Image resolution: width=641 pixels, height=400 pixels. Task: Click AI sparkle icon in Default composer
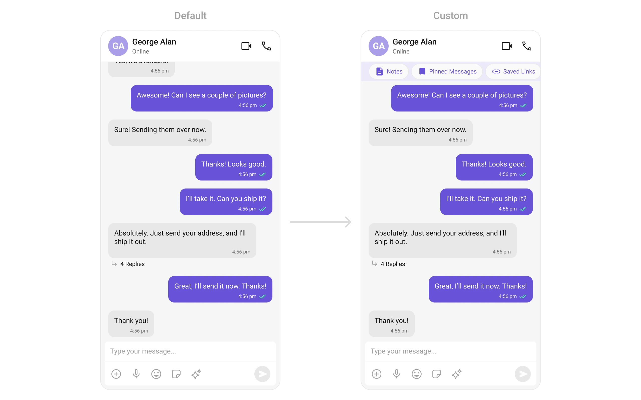tap(196, 374)
